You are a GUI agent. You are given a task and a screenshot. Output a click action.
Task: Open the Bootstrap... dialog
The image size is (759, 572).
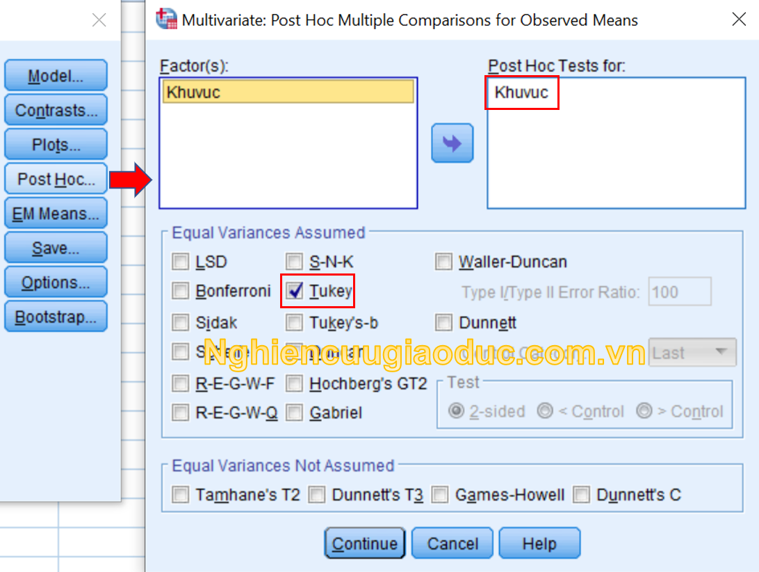click(x=56, y=317)
